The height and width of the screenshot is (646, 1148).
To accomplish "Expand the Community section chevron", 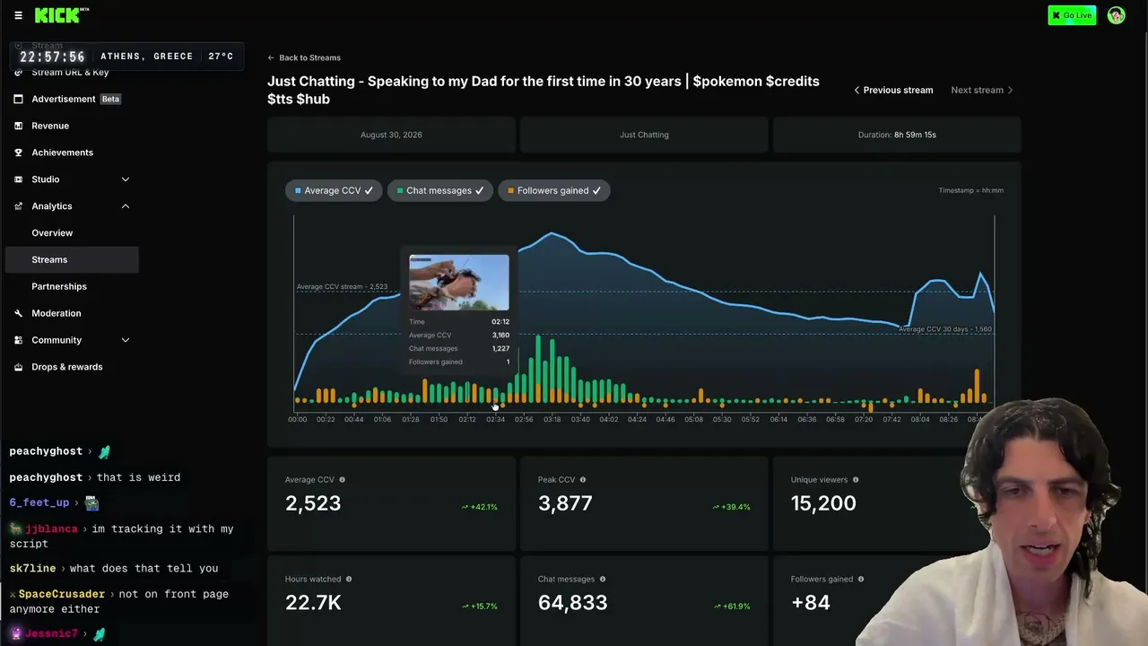I will (126, 340).
